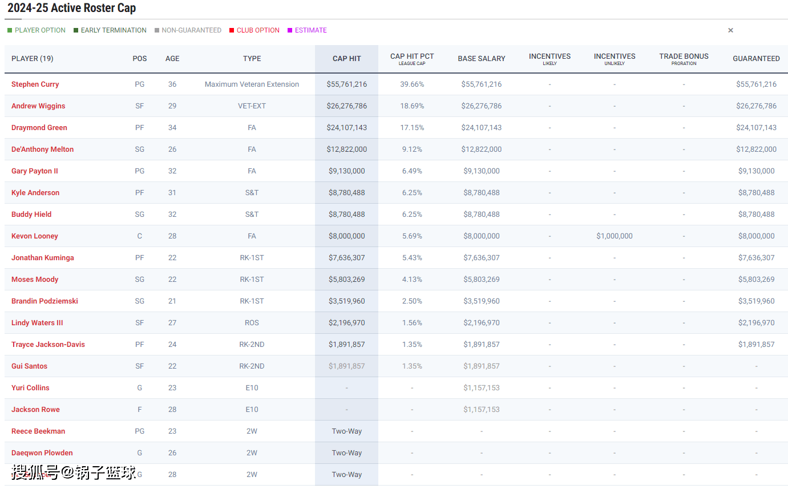
Task: Open Gui Santos player link
Action: point(29,366)
